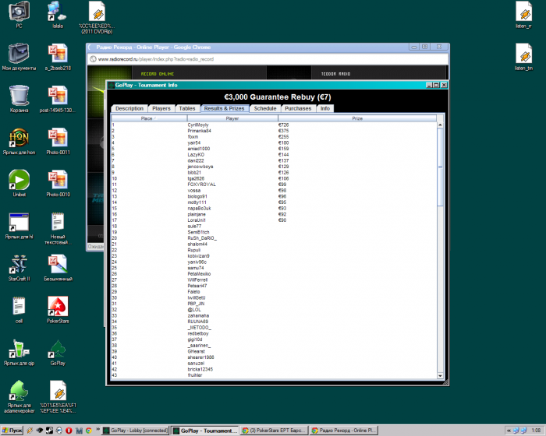Select the a_2baeb218 image file
The image size is (546, 436).
58,57
